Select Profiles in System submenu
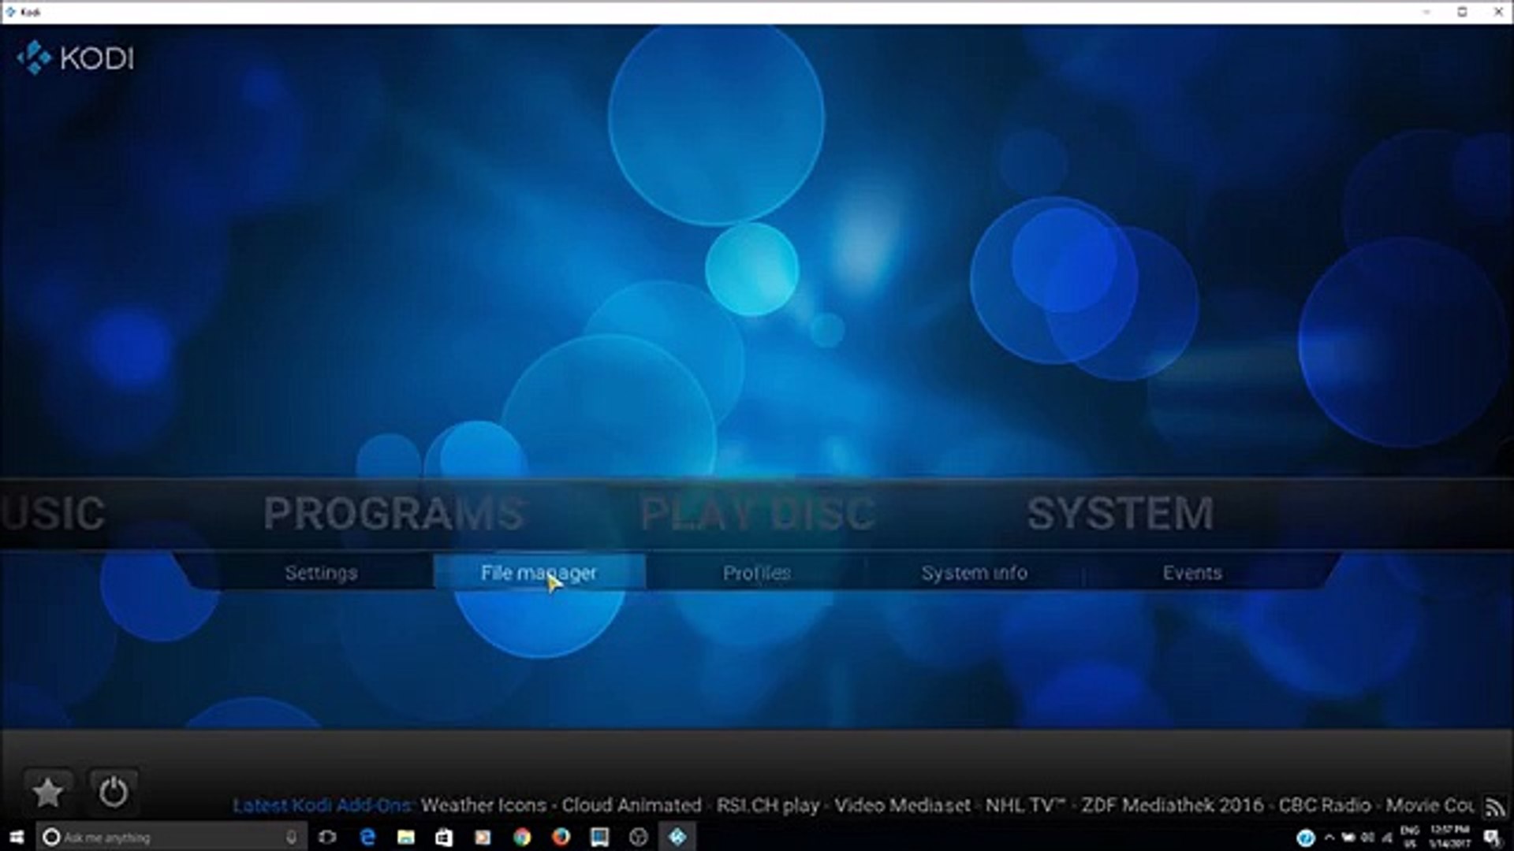The image size is (1514, 851). point(756,573)
